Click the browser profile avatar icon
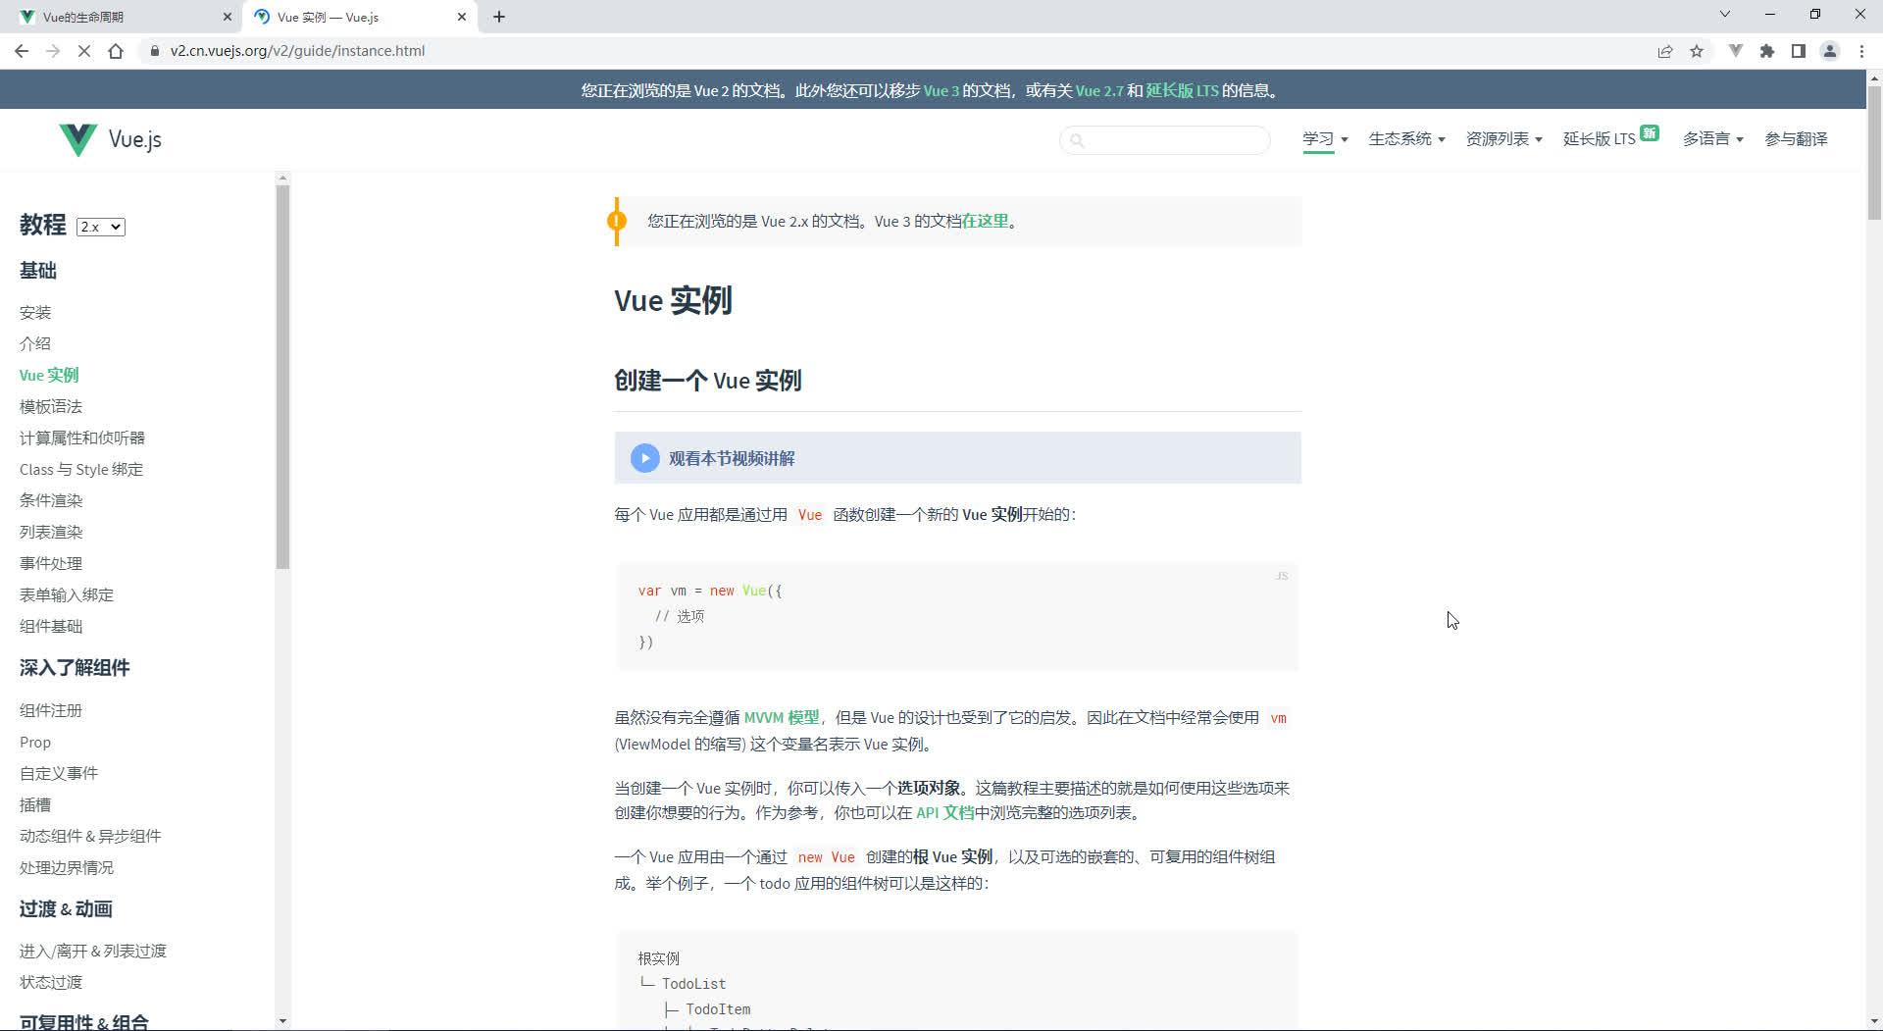Image resolution: width=1883 pixels, height=1031 pixels. (x=1832, y=51)
